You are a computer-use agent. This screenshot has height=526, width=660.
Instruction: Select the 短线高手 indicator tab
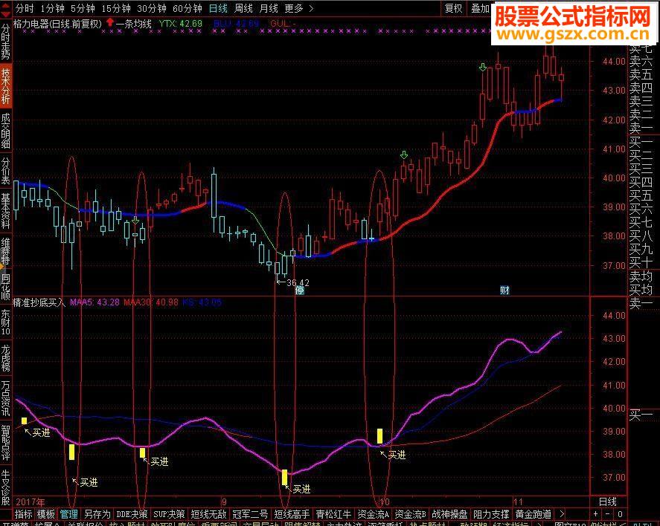point(292,514)
